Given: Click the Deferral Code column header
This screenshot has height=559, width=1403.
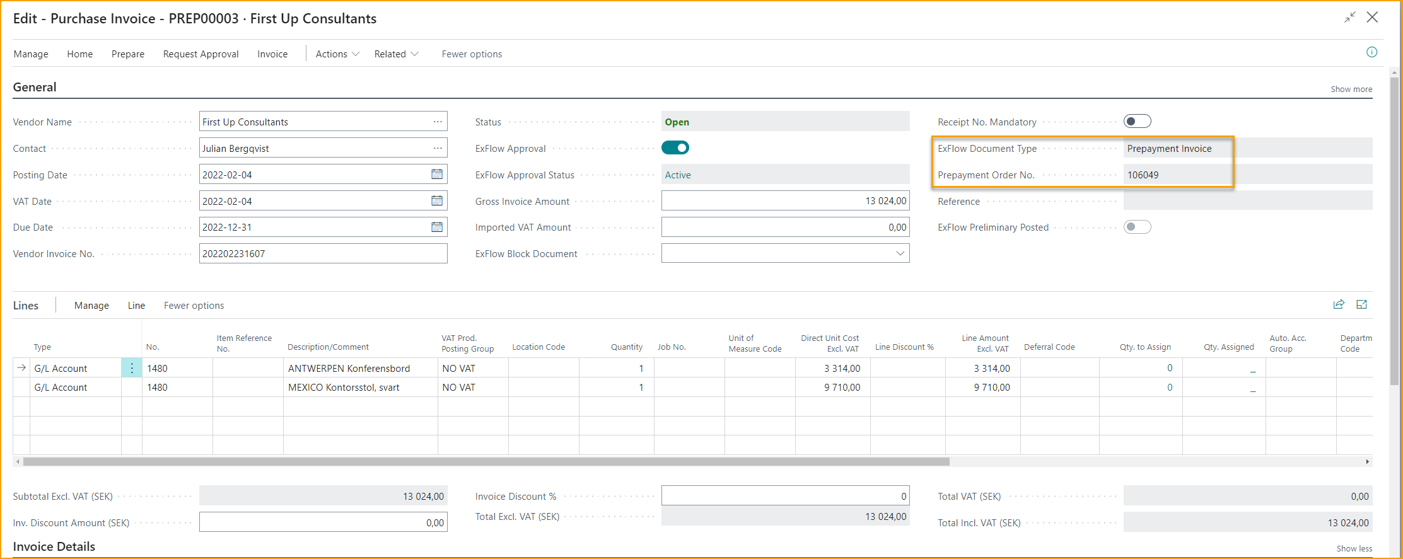Looking at the screenshot, I should coord(1049,347).
